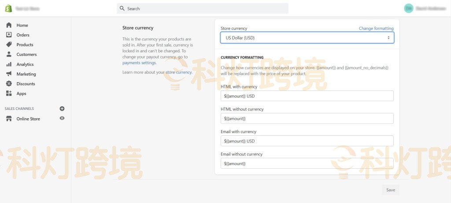Image resolution: width=451 pixels, height=203 pixels.
Task: Click the Discounts badge icon
Action: 9,83
